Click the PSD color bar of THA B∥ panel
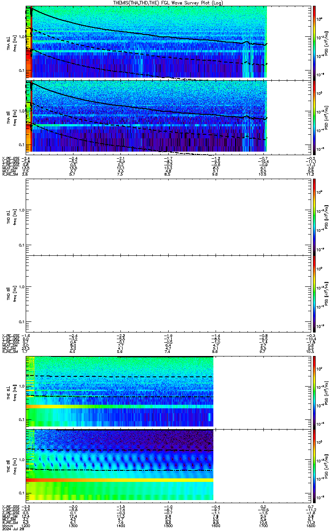This screenshot has width=332, height=532. [x=314, y=117]
